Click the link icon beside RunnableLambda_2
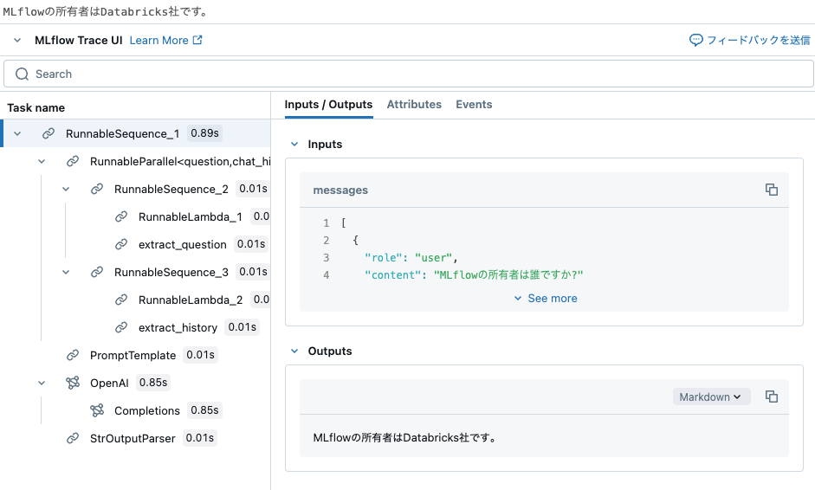 coord(121,300)
